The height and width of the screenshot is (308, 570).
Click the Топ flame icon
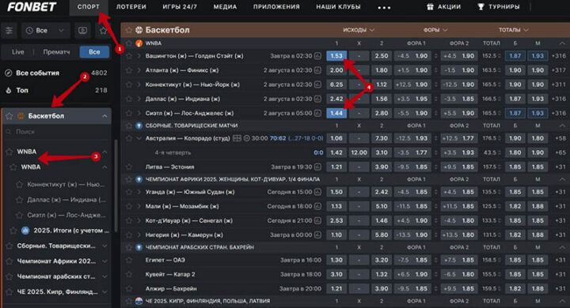click(9, 90)
